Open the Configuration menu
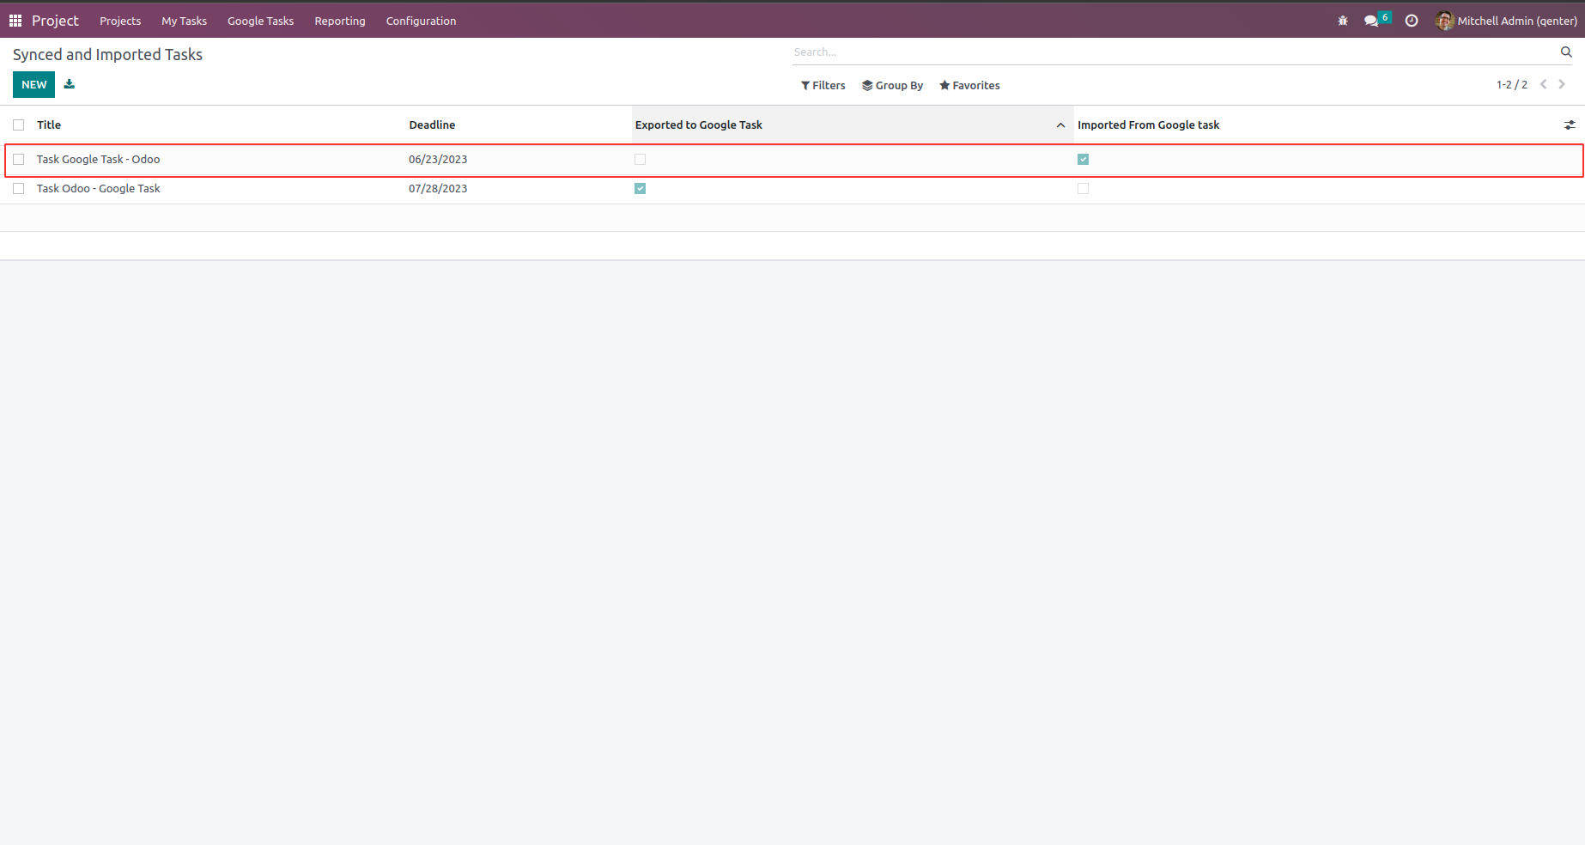The height and width of the screenshot is (845, 1585). point(421,21)
